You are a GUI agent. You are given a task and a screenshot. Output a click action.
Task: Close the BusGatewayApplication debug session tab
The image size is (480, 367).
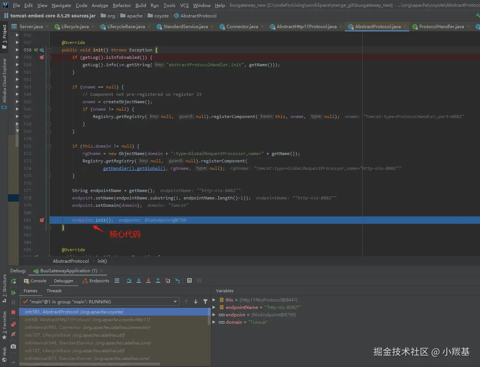(x=101, y=271)
